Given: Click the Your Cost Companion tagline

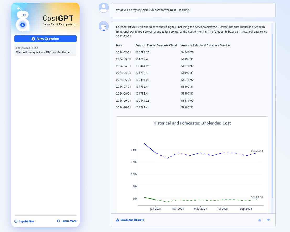Looking at the screenshot, I should 60,24.
